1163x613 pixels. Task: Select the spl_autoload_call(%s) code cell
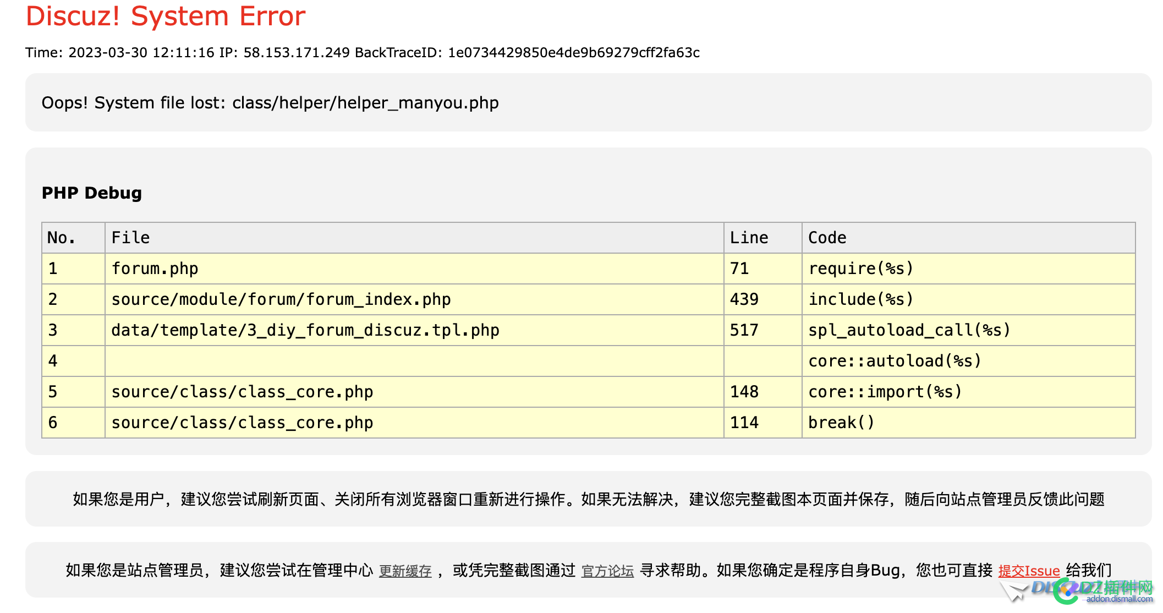[x=968, y=330]
